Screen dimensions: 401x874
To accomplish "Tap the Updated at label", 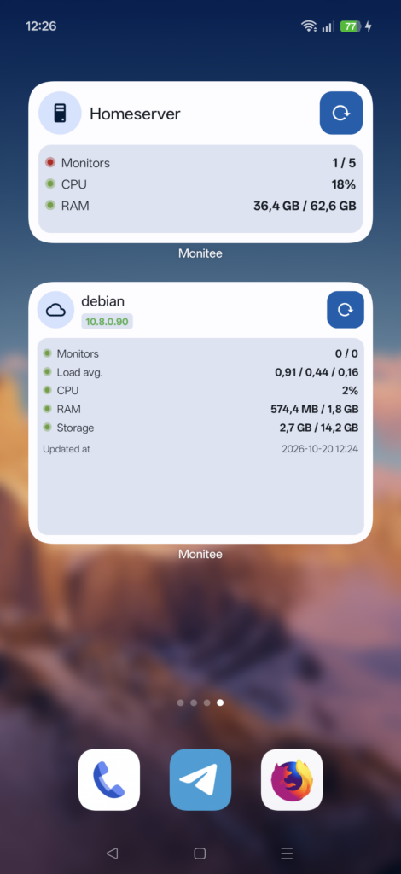I will tap(67, 449).
